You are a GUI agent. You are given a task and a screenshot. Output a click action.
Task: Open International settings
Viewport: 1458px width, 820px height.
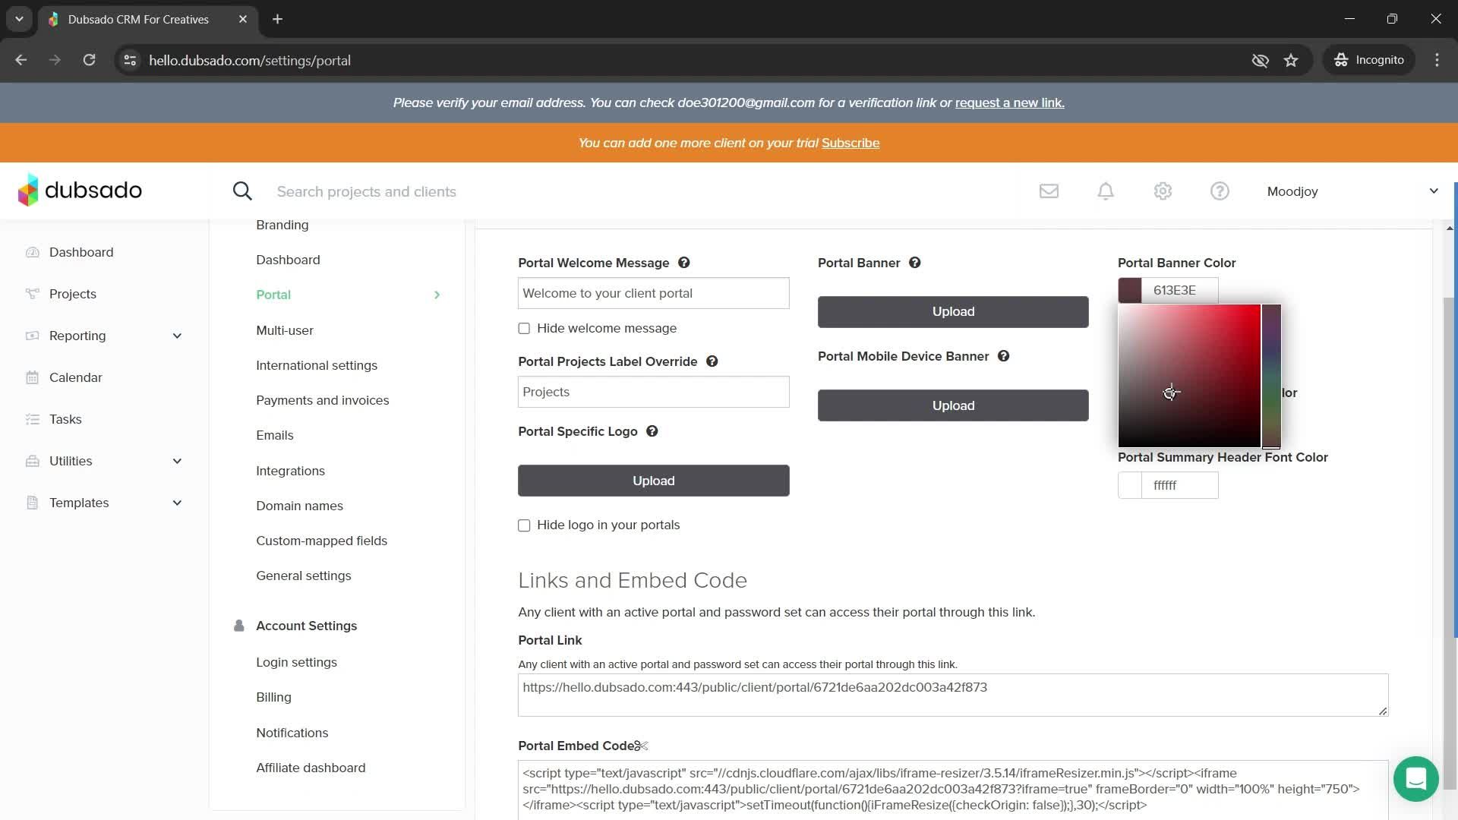317,365
